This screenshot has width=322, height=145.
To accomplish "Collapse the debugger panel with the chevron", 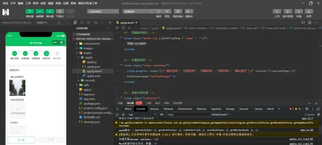I will [x=310, y=103].
